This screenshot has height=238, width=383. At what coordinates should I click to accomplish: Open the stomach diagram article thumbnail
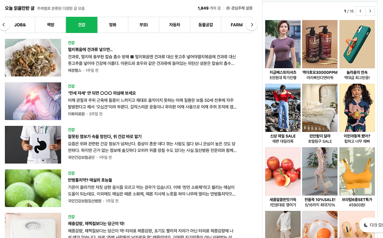(x=33, y=145)
